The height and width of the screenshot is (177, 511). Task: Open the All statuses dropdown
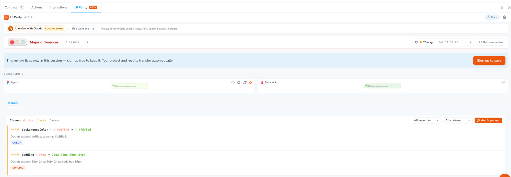coord(457,120)
